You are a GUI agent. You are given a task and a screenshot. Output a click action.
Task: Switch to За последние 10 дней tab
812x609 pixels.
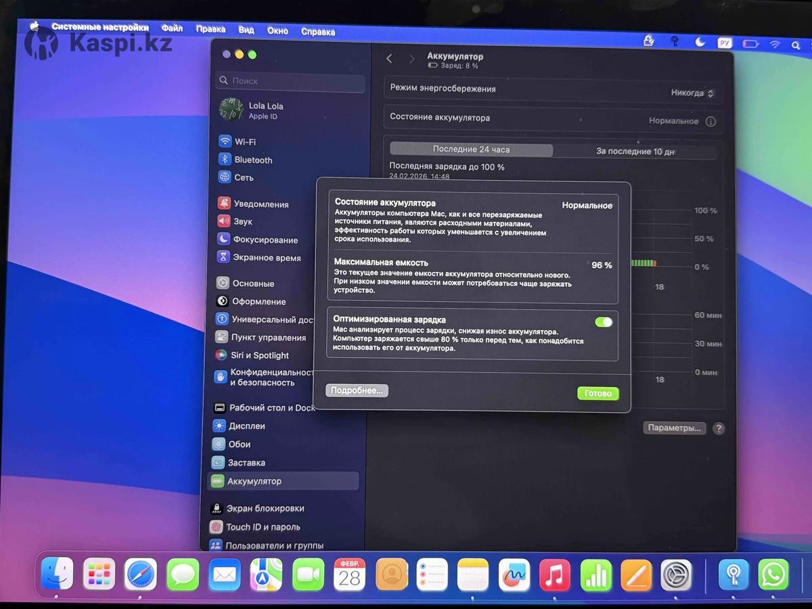635,152
